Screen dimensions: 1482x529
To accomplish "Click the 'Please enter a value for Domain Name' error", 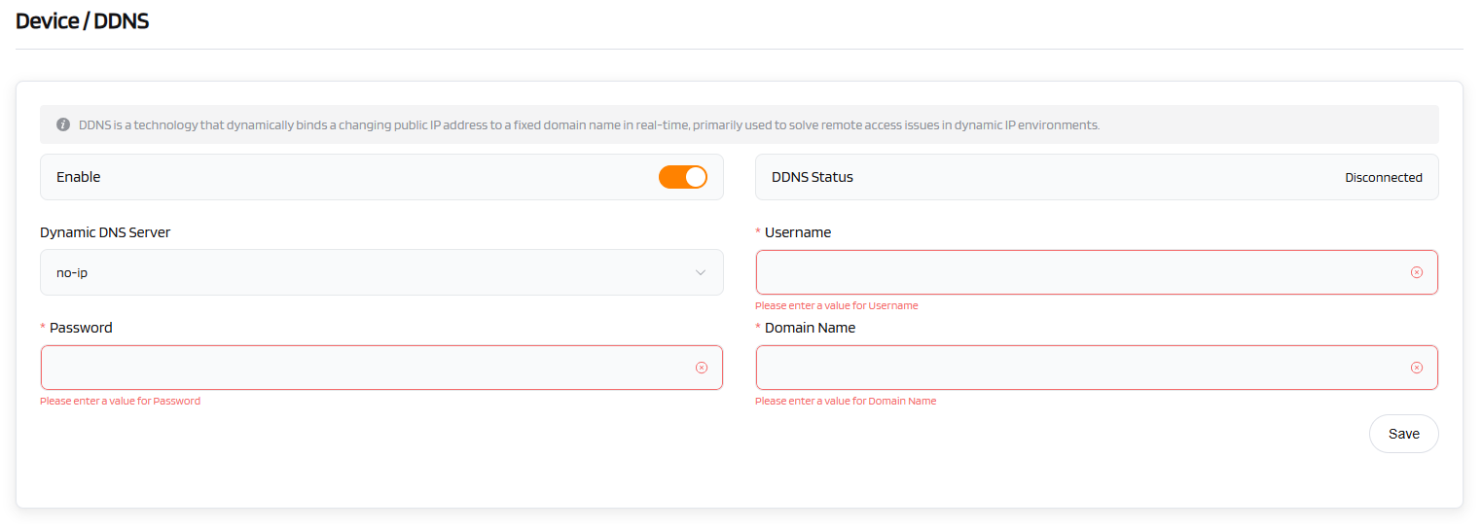I will (x=845, y=401).
